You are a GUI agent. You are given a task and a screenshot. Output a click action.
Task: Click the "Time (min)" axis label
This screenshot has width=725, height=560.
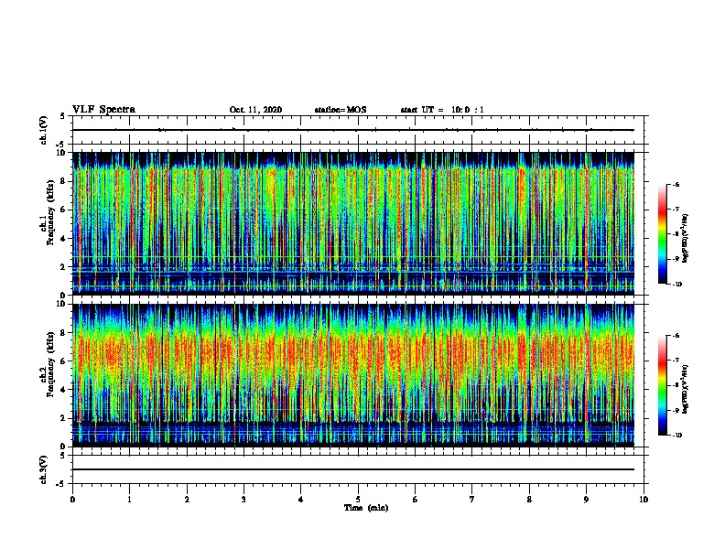tap(366, 508)
